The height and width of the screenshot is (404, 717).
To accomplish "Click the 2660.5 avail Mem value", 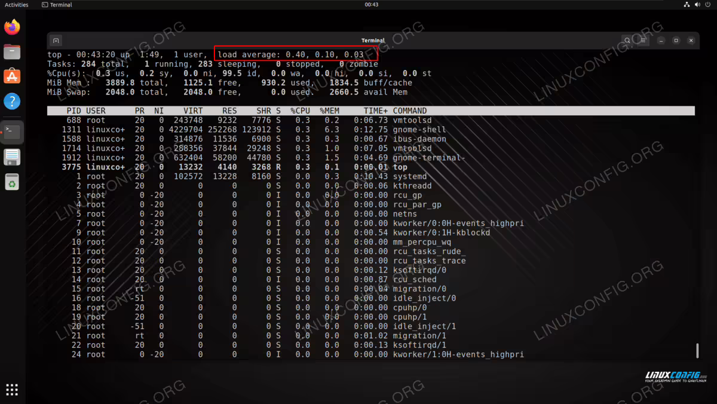I will pos(344,92).
